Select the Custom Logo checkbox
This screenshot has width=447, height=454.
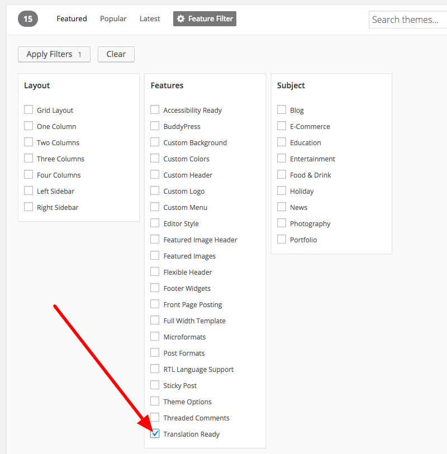(x=154, y=191)
